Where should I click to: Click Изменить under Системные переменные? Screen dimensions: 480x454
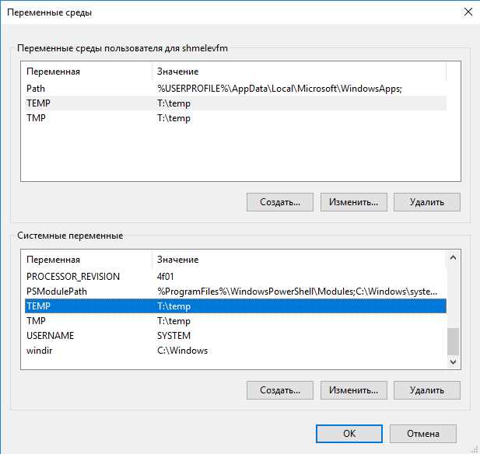tap(353, 389)
